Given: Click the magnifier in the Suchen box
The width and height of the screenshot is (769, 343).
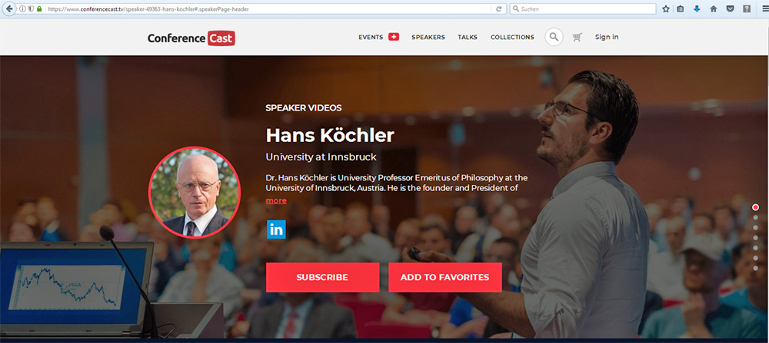Looking at the screenshot, I should coord(516,8).
